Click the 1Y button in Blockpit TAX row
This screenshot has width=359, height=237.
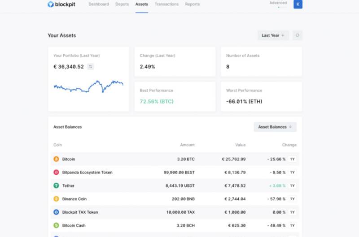tap(293, 212)
